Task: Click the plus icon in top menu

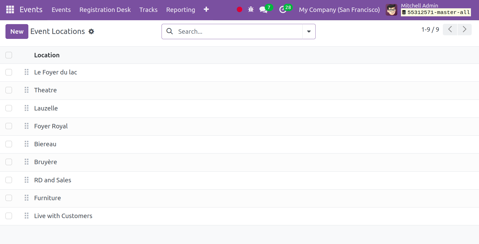Action: point(206,9)
